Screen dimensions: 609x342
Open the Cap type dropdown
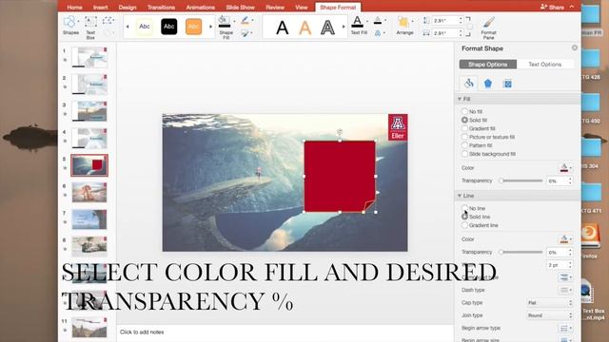(x=550, y=303)
